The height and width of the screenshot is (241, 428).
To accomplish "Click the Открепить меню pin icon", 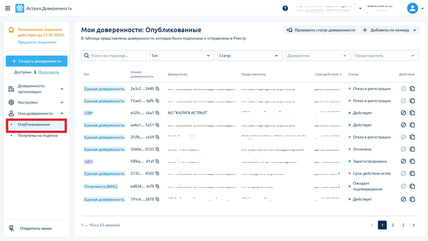I will click(x=11, y=228).
